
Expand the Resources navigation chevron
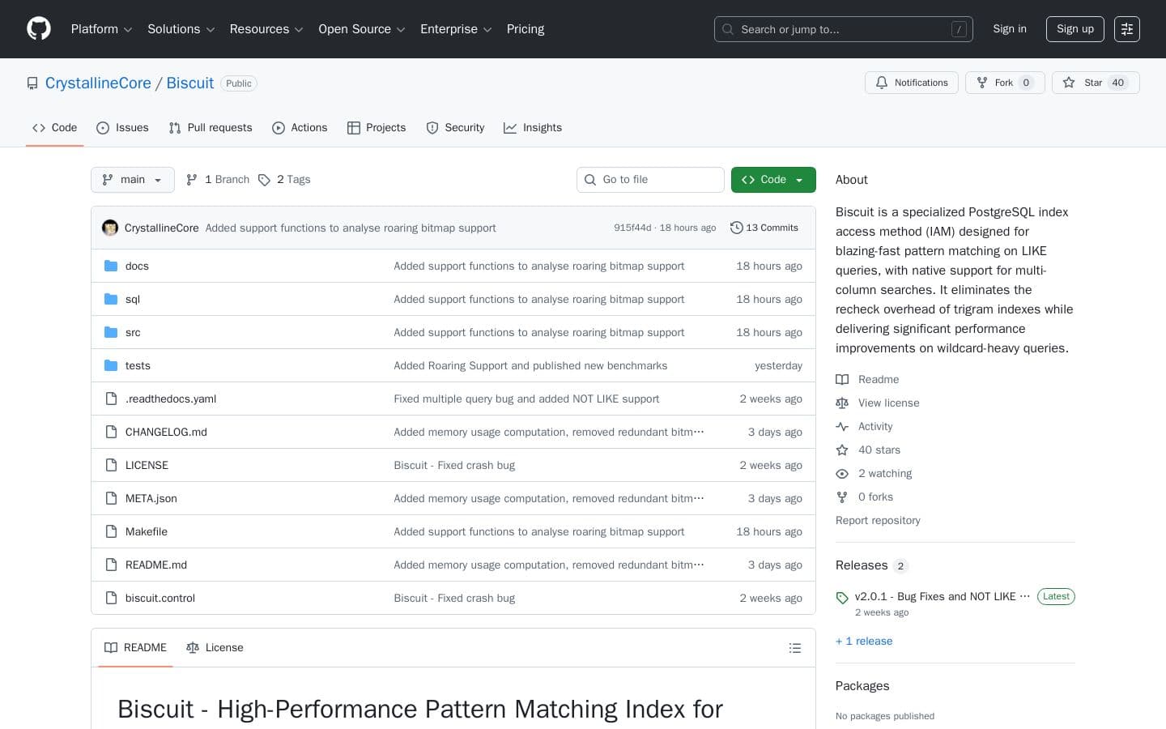coord(298,29)
